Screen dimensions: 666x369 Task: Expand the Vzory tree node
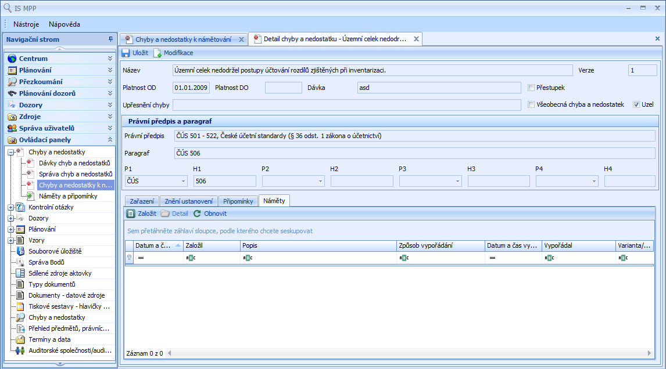pos(11,240)
